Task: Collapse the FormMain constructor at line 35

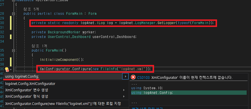Action: [x=13, y=50]
